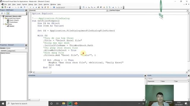Screen dimensions: 190x106
Task: Click the Quick Info icon
Action: point(89,7)
